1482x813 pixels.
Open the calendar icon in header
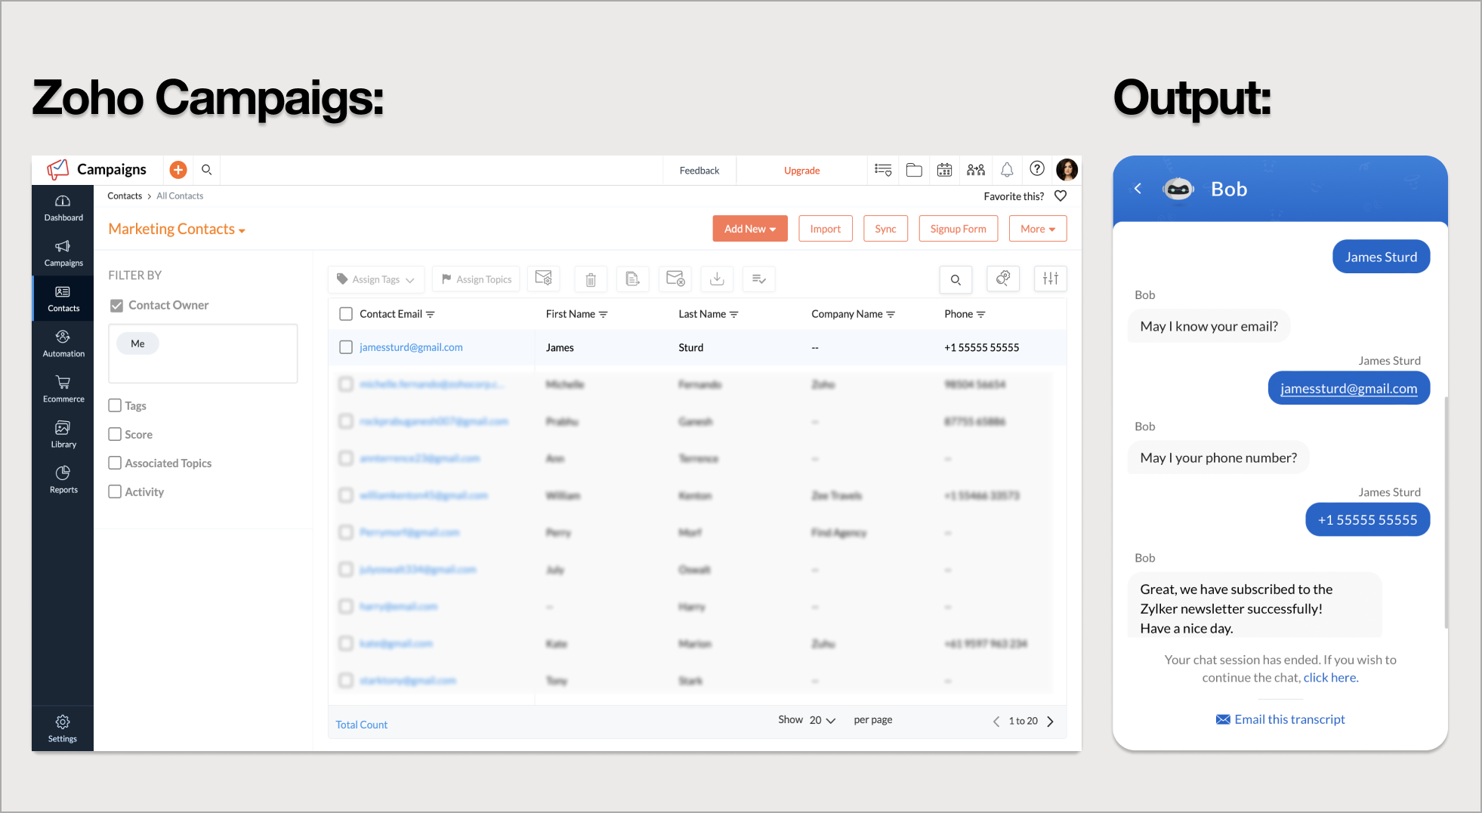coord(944,170)
